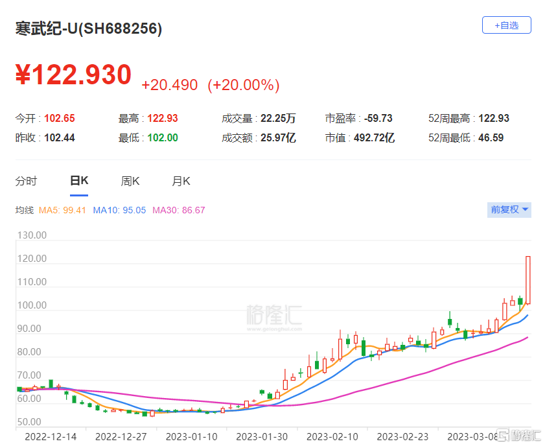The image size is (545, 446).
Task: Click the 2023-02-23 date axis label
Action: click(x=402, y=437)
